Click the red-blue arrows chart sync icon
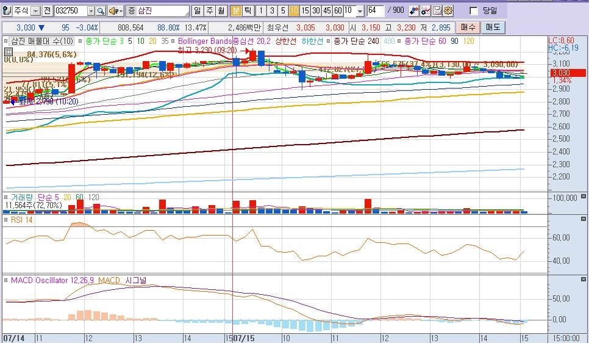The image size is (589, 343). pyautogui.click(x=414, y=11)
